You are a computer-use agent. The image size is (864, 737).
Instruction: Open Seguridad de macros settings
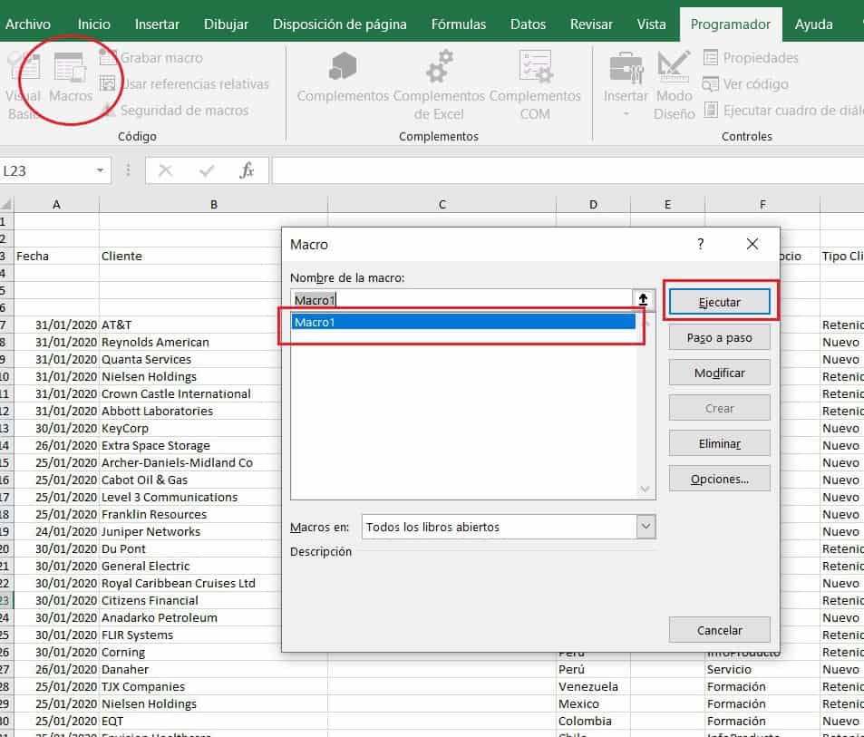click(x=174, y=111)
